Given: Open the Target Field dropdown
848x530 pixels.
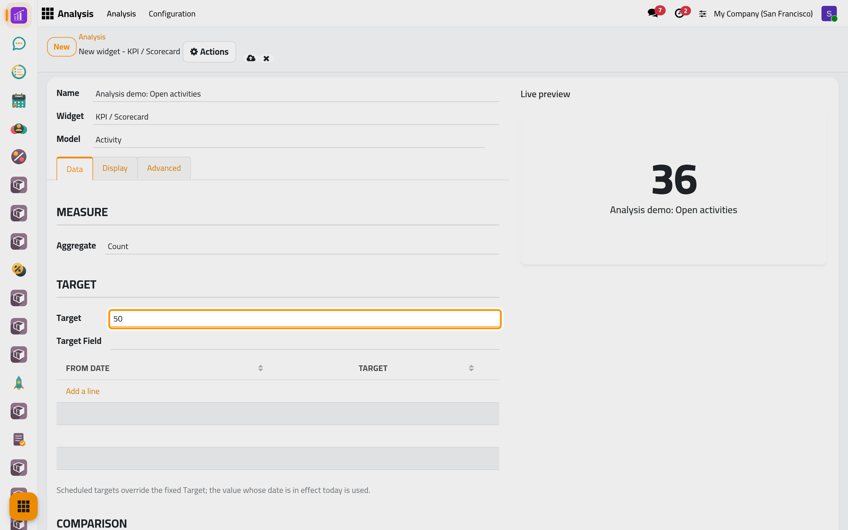Looking at the screenshot, I should [x=305, y=341].
